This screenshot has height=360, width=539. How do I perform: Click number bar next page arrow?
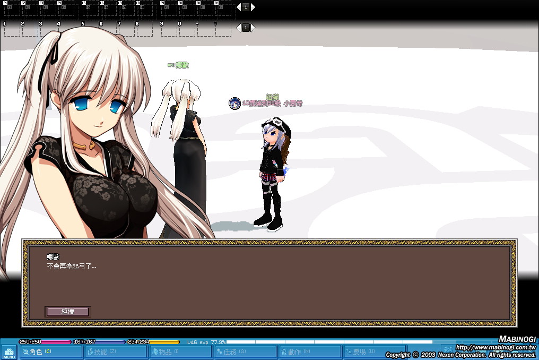click(253, 28)
